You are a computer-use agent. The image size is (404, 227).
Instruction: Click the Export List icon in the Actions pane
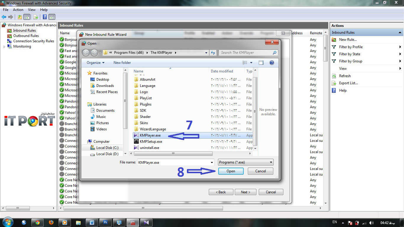334,83
